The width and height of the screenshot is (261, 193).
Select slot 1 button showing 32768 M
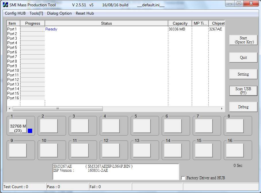click(x=18, y=126)
